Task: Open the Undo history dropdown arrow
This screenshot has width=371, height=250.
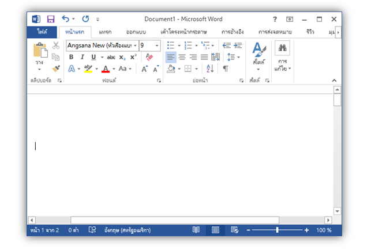Action: click(73, 19)
